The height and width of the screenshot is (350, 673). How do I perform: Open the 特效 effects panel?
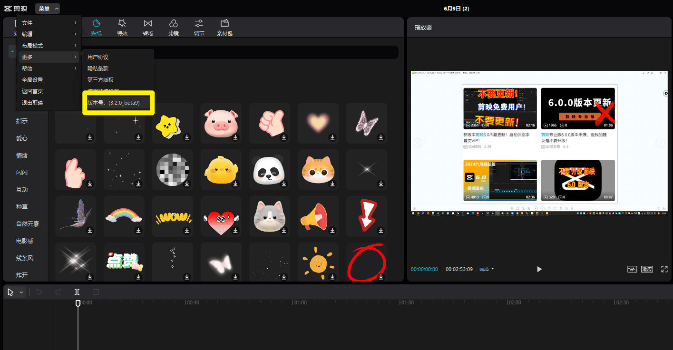click(x=122, y=28)
